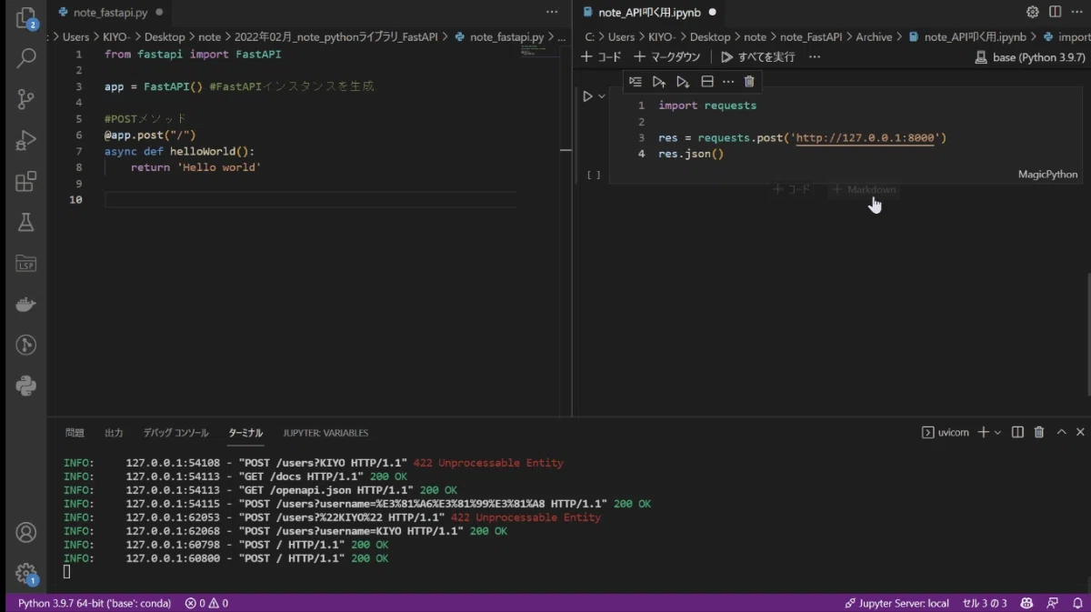
Task: Select the ターミナル panel tab
Action: tap(245, 433)
